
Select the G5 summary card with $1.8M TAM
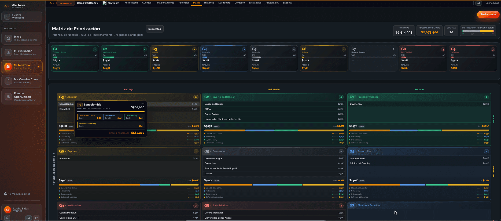coord(274,58)
